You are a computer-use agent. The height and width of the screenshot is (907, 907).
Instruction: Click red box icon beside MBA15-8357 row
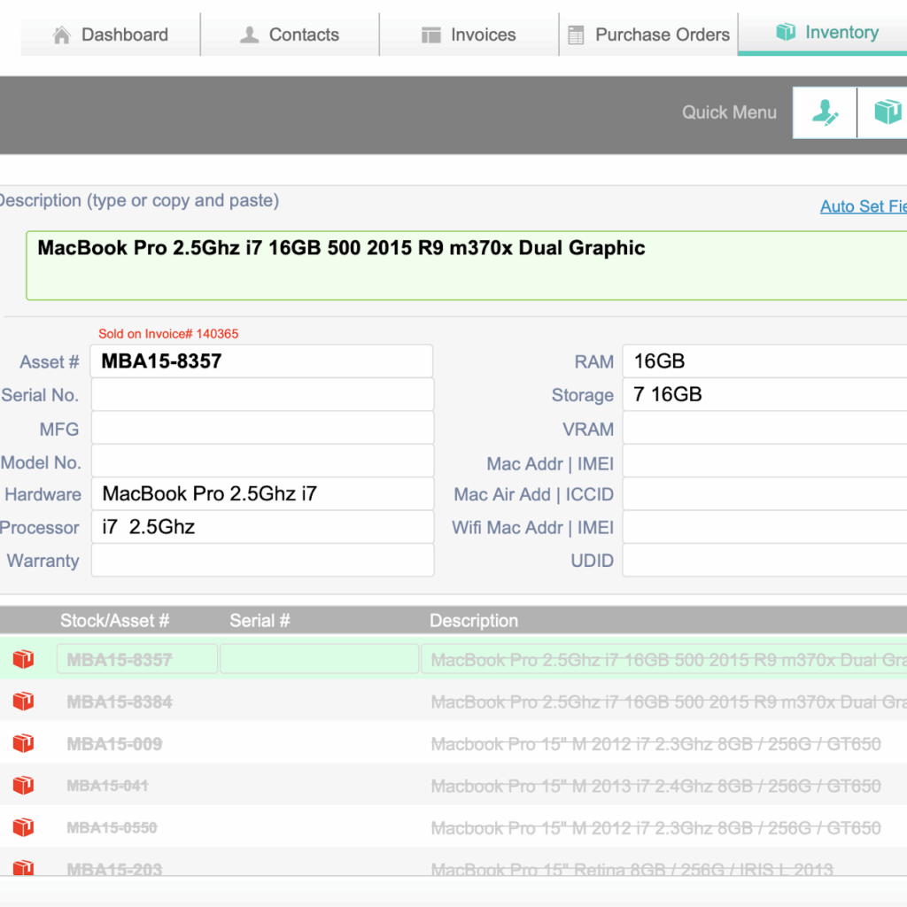(x=23, y=659)
